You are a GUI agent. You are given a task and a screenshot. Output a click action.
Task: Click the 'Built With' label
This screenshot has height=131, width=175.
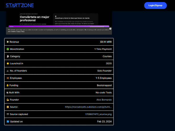pyautogui.click(x=14, y=92)
